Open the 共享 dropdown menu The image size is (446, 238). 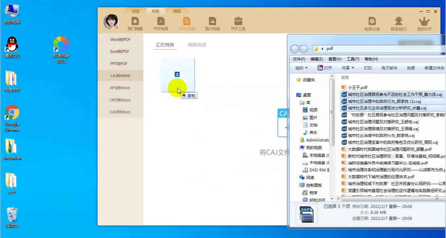pos(347,68)
